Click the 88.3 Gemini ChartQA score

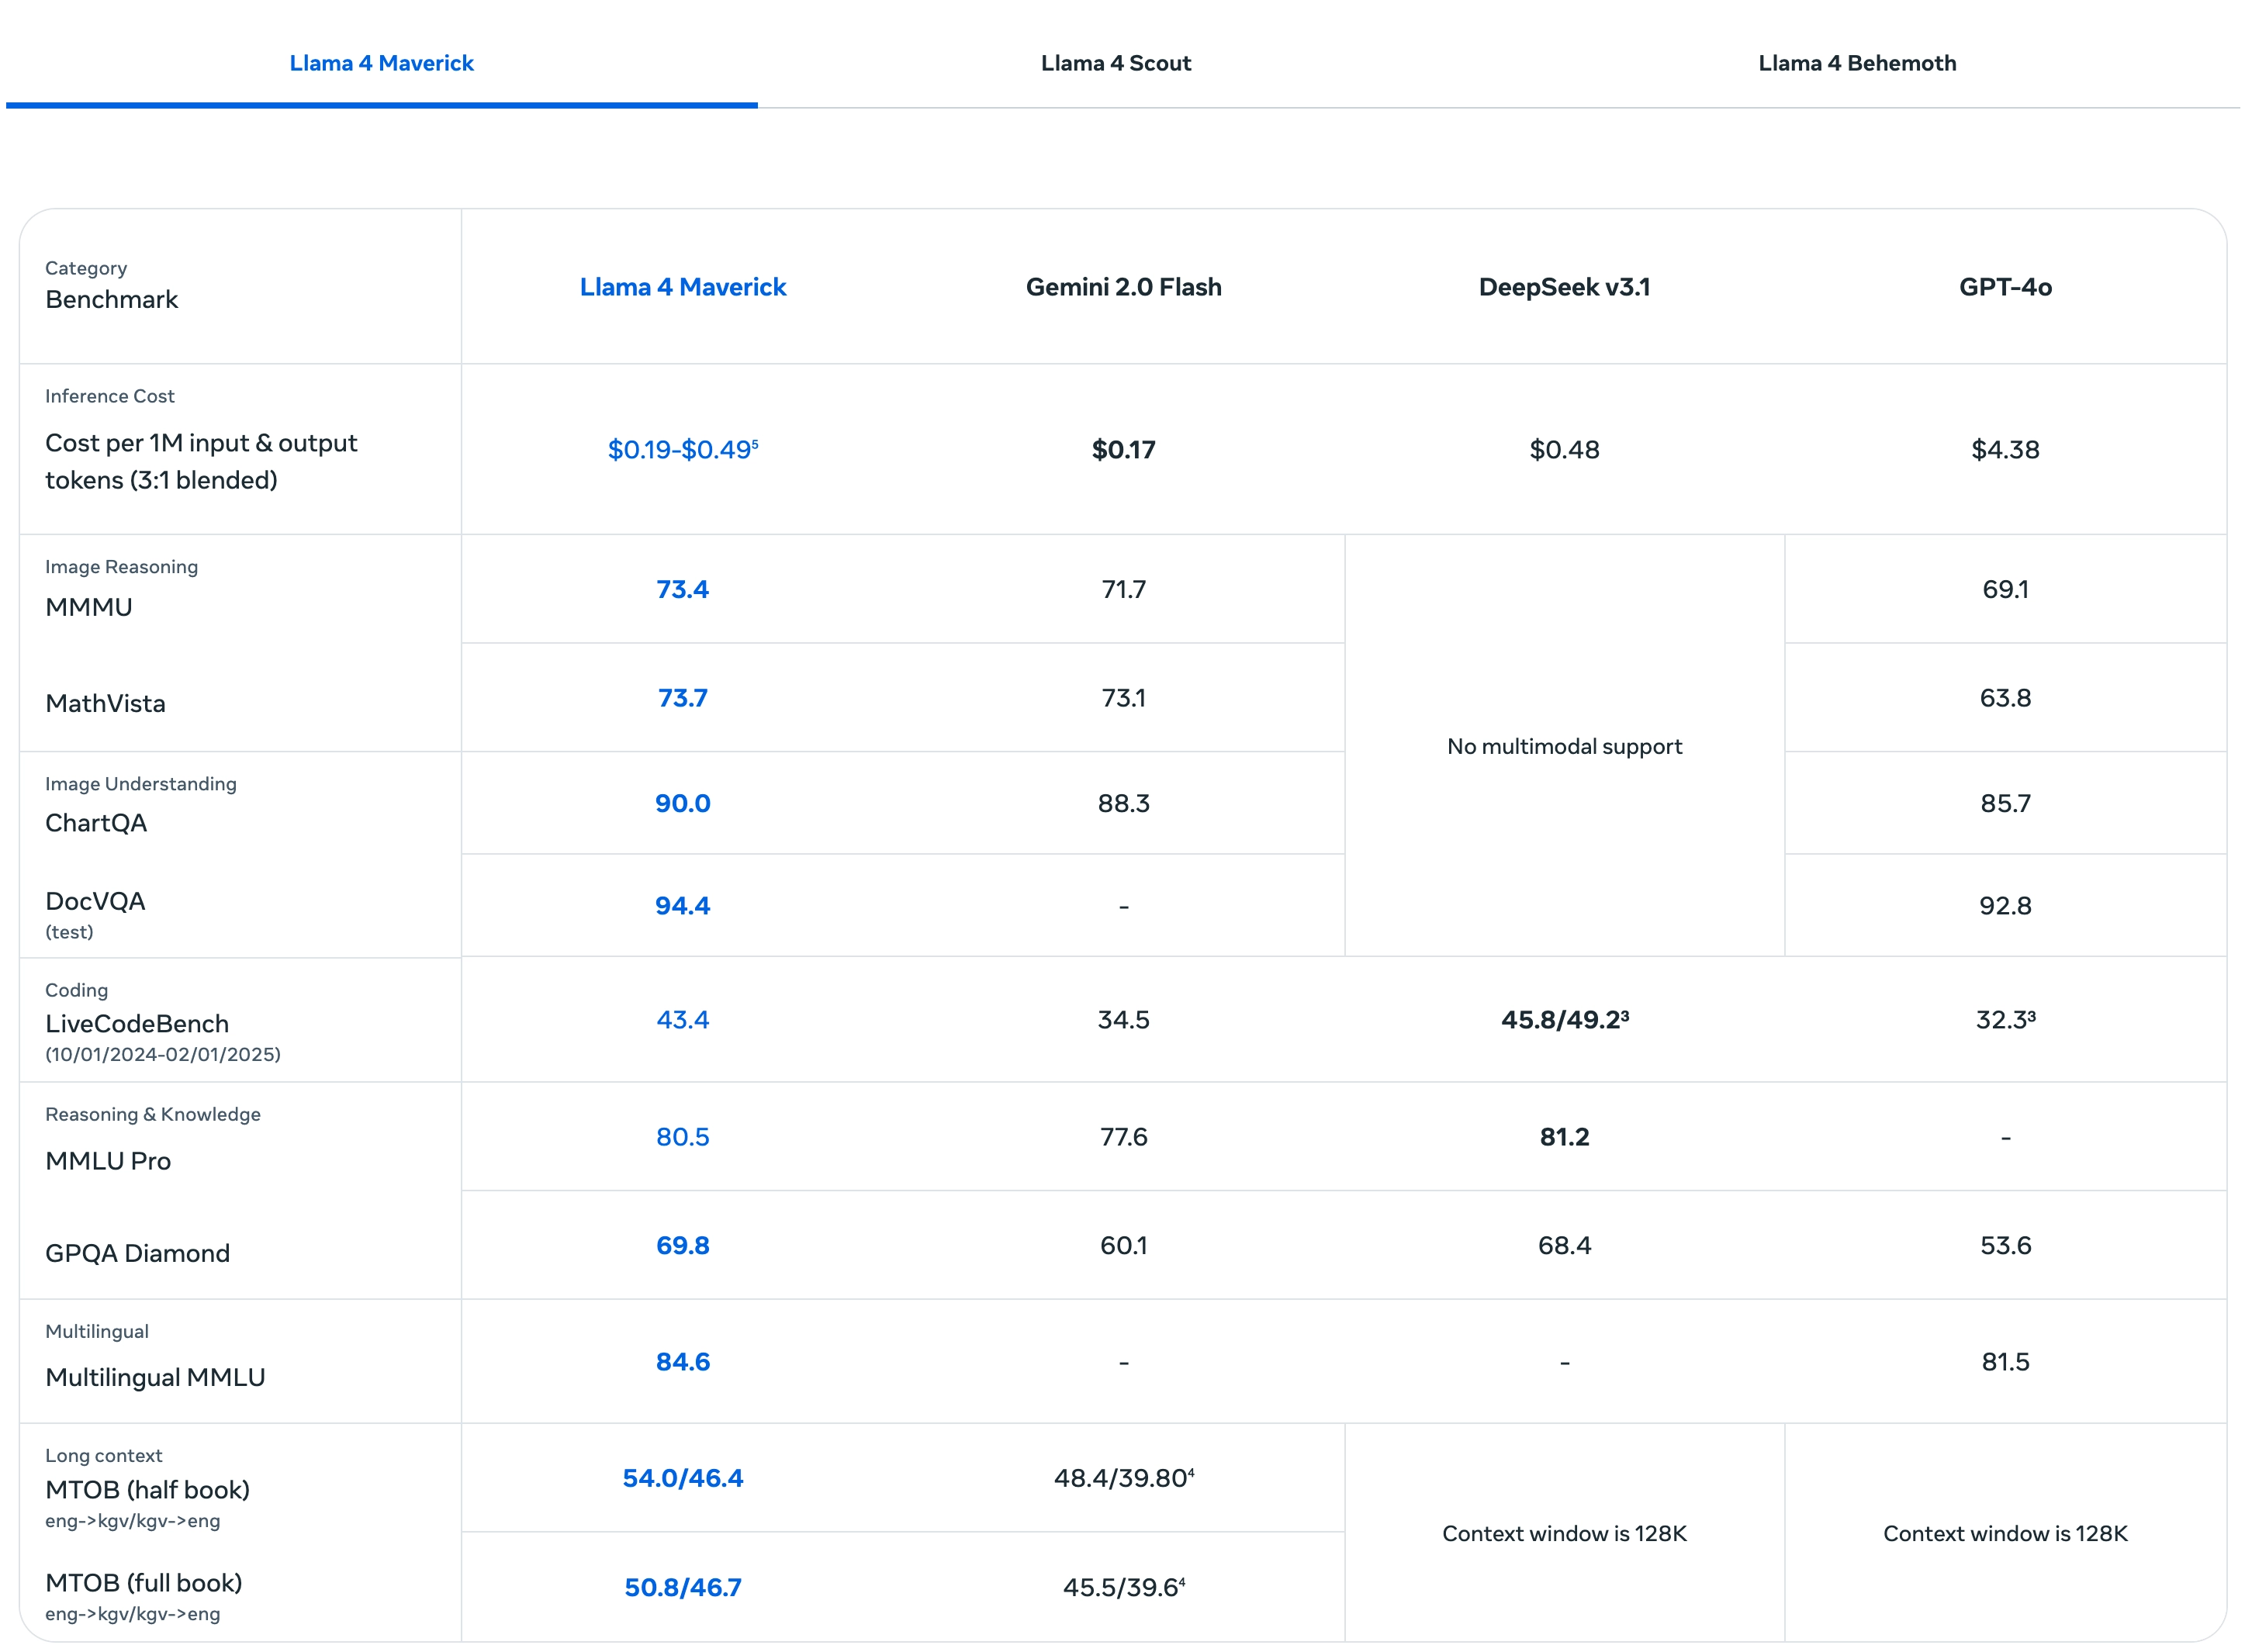(1123, 803)
